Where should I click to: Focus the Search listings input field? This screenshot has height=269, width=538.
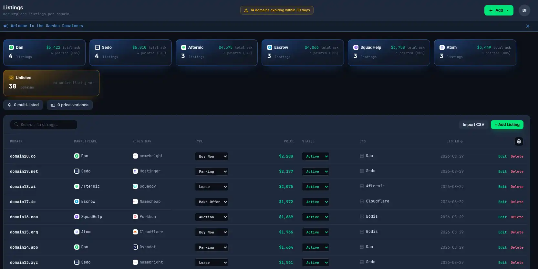44,125
